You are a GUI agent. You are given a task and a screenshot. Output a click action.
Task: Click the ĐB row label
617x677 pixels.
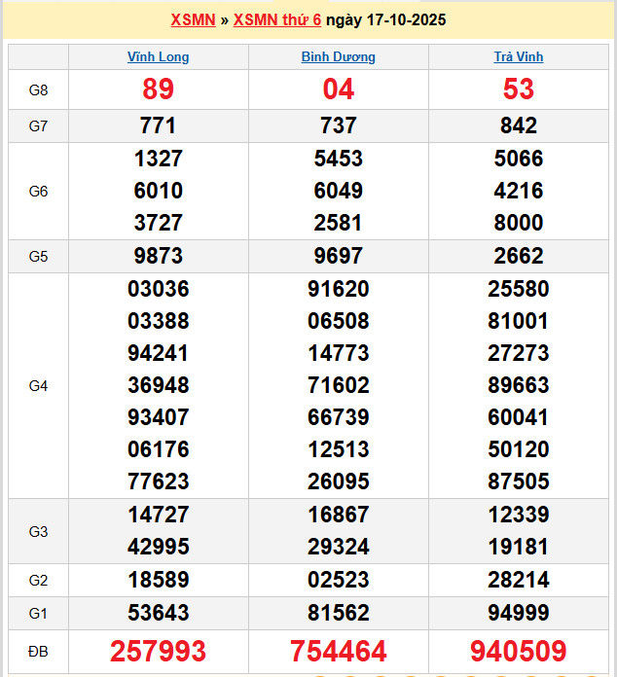(39, 651)
